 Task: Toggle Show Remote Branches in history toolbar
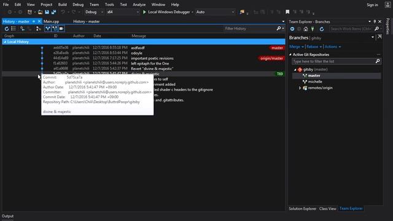pos(55,29)
